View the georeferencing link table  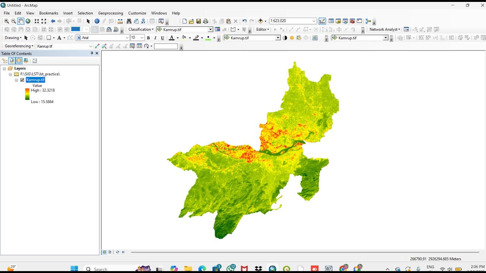click(x=139, y=46)
